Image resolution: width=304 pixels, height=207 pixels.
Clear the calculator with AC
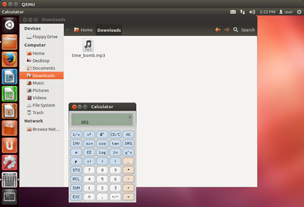[x=128, y=135]
